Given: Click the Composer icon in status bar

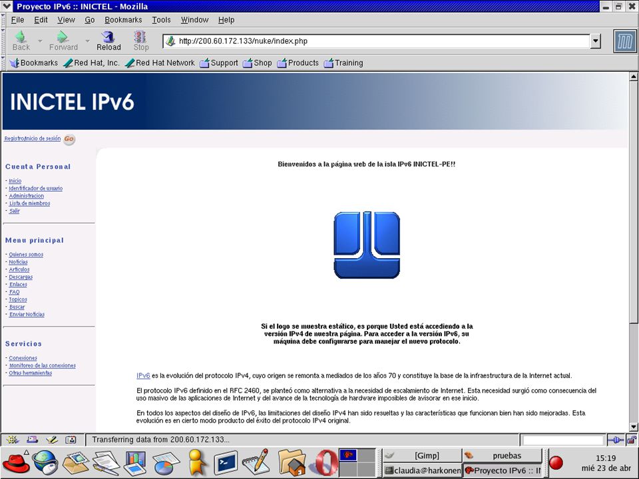Looking at the screenshot, I should [x=51, y=440].
